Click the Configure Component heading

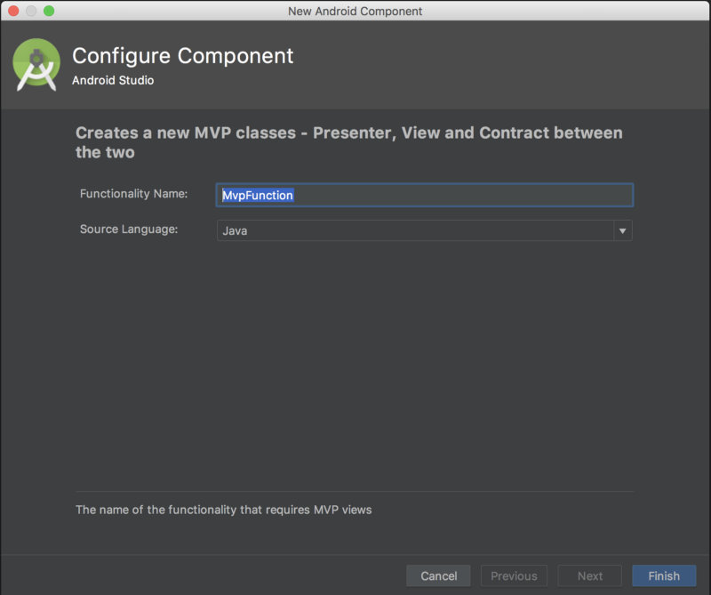[x=182, y=55]
